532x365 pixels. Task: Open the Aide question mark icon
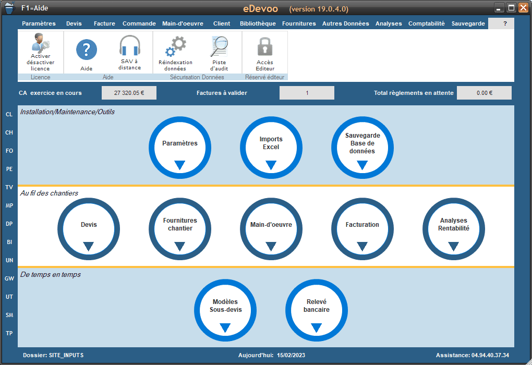point(87,50)
